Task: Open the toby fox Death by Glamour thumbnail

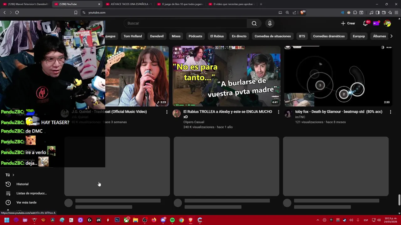Action: [x=338, y=76]
